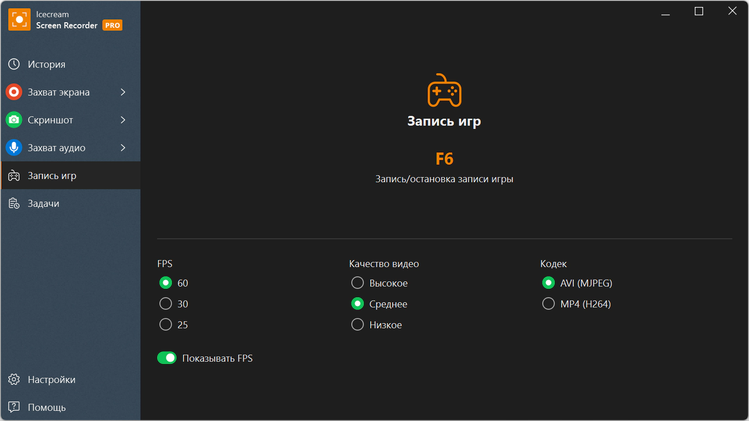Screen dimensions: 749x421
Task: Open the История clock icon
Action: [14, 64]
